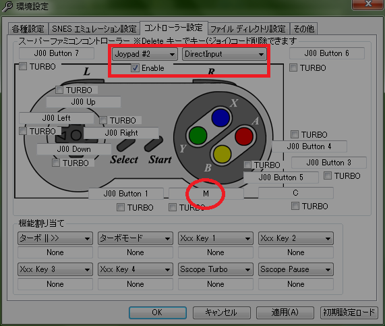
Task: Open the Sscope Turbo dropdown
Action: coord(216,269)
